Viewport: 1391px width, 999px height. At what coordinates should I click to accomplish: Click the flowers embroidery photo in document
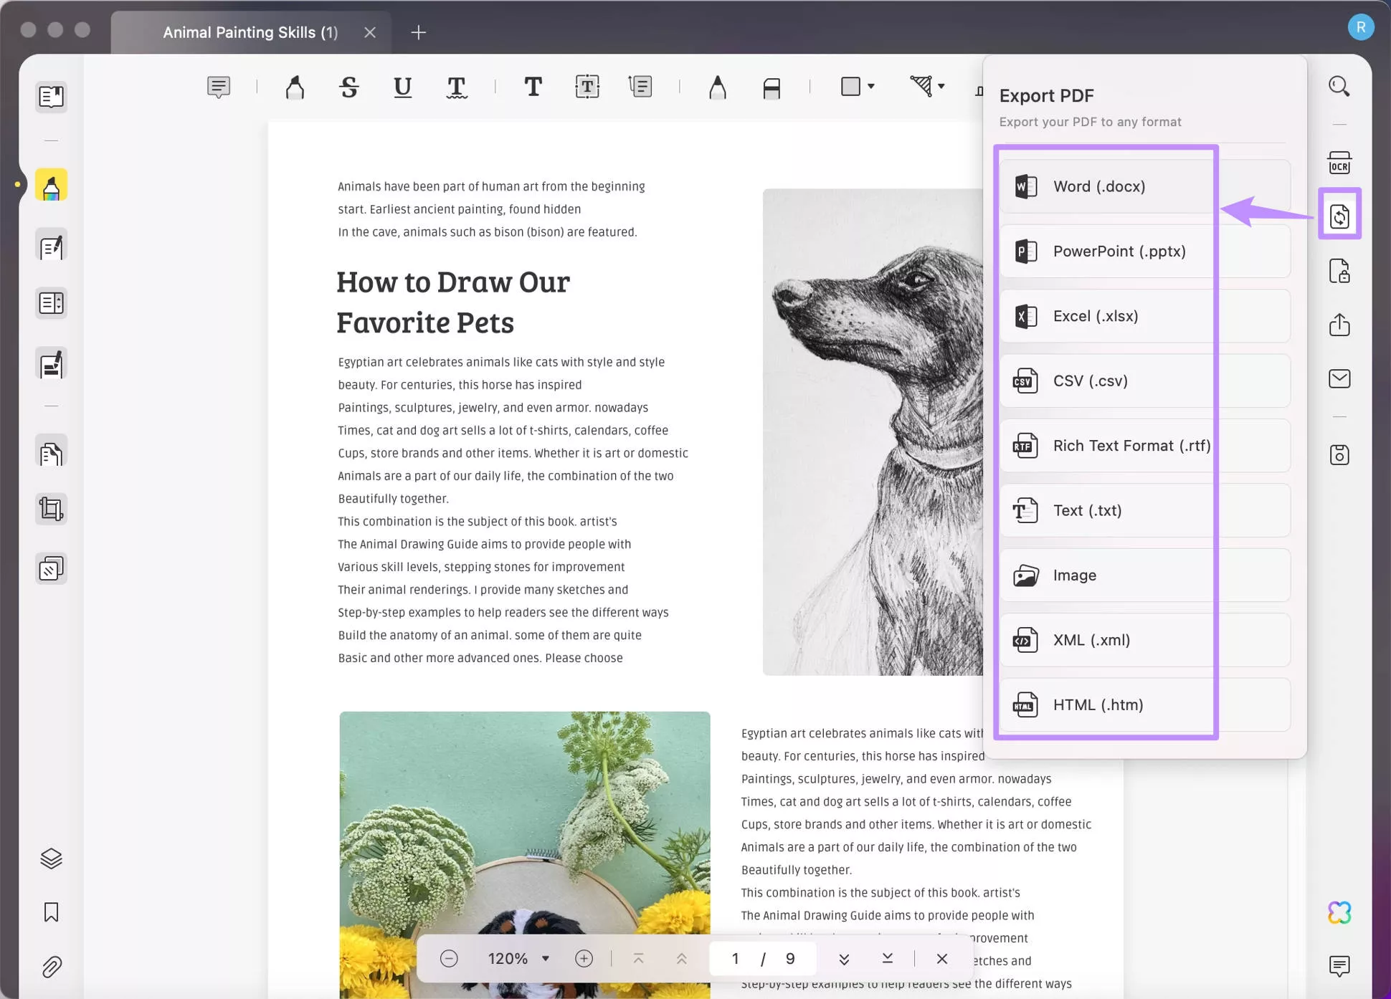coord(525,855)
